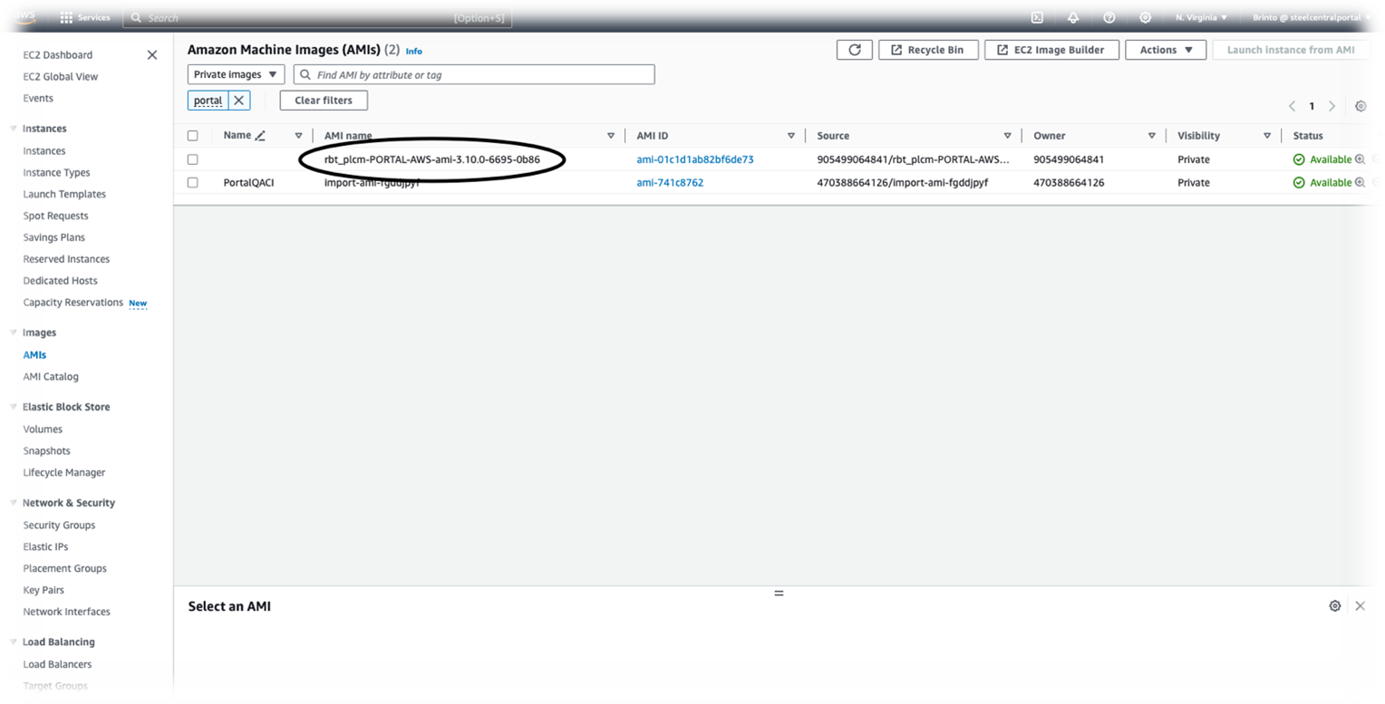Image resolution: width=1385 pixels, height=704 pixels.
Task: Expand the Actions dropdown menu
Action: (x=1165, y=50)
